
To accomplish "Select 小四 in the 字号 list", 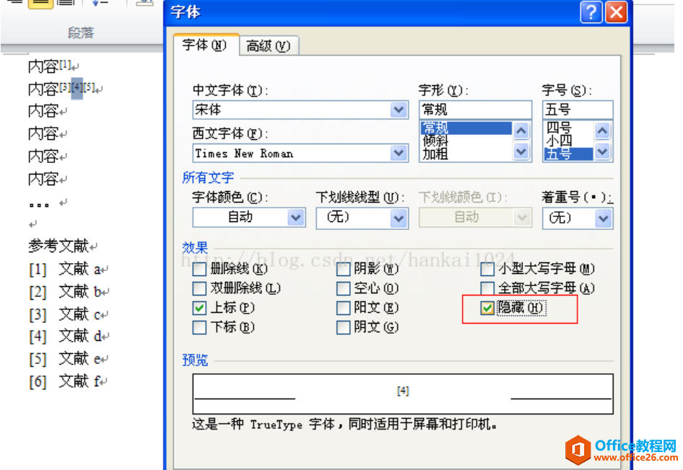I will [568, 141].
